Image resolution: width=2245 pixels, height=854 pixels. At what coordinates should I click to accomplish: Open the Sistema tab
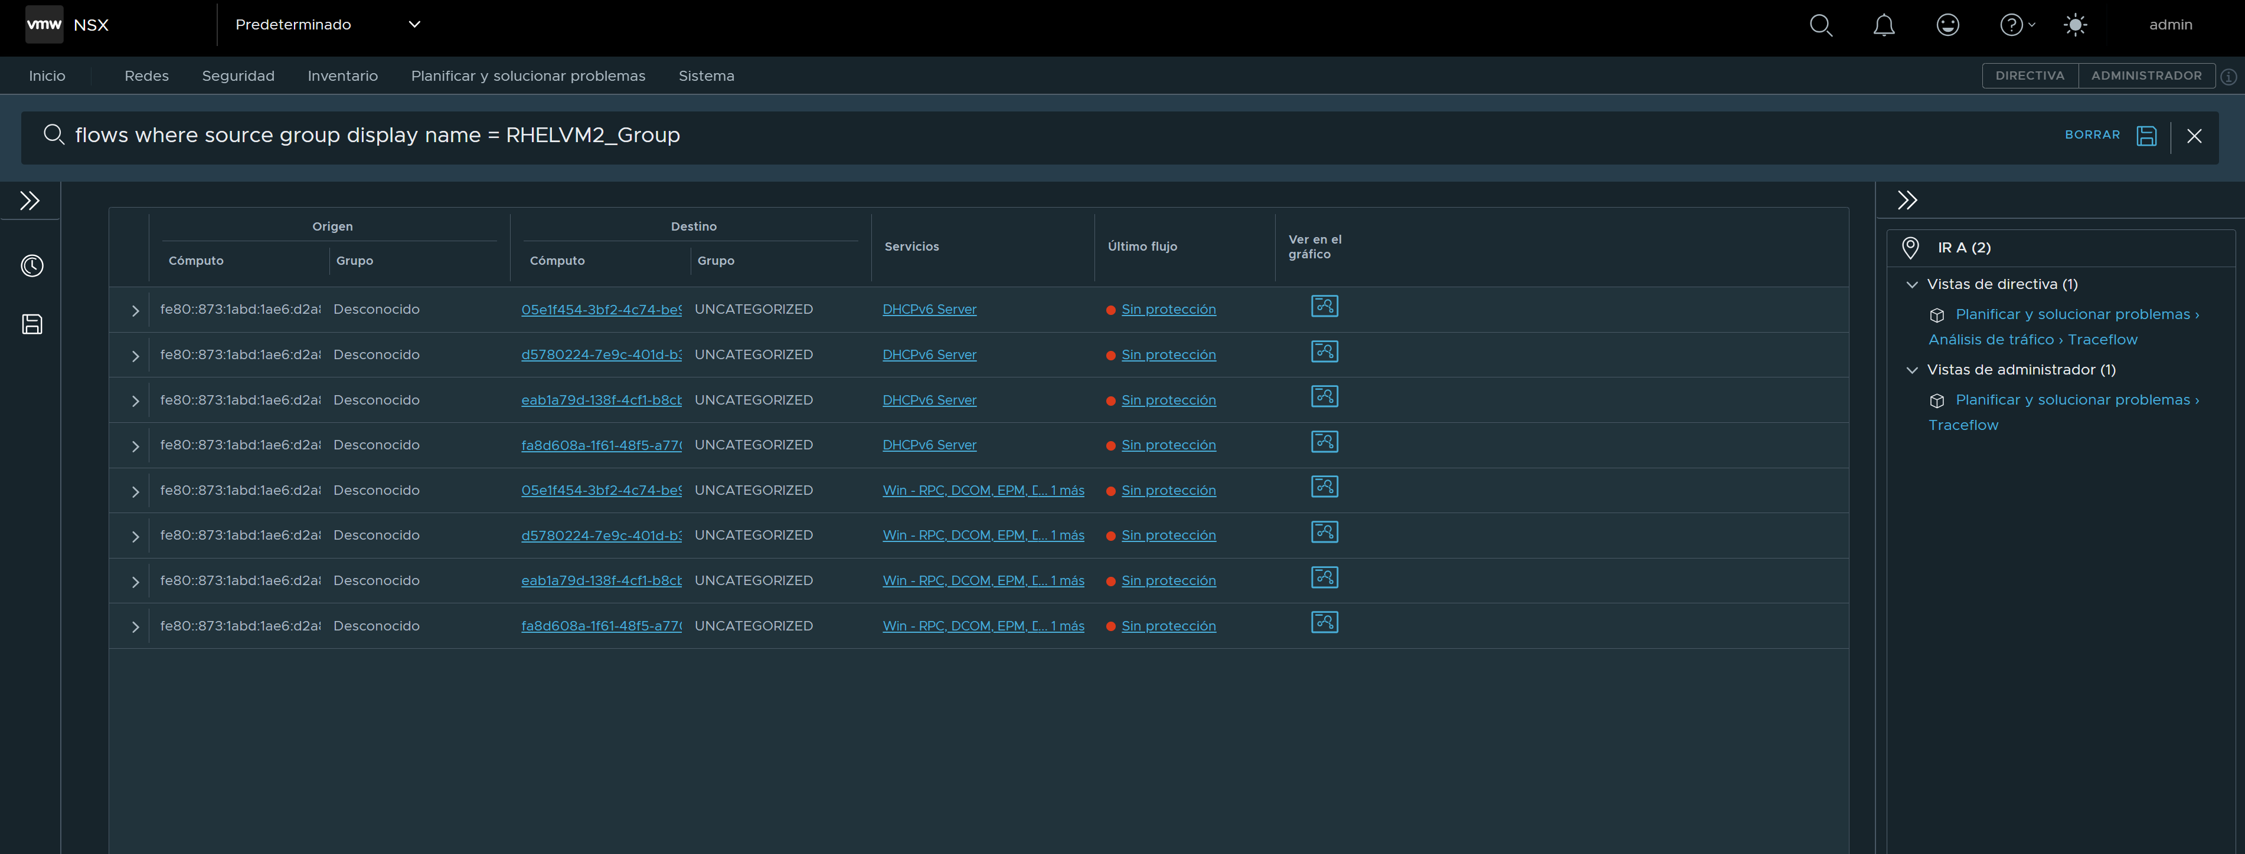[706, 75]
